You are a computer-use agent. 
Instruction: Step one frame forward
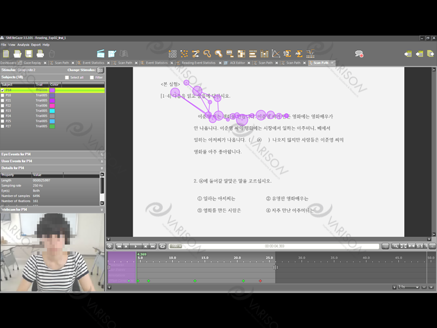[145, 247]
